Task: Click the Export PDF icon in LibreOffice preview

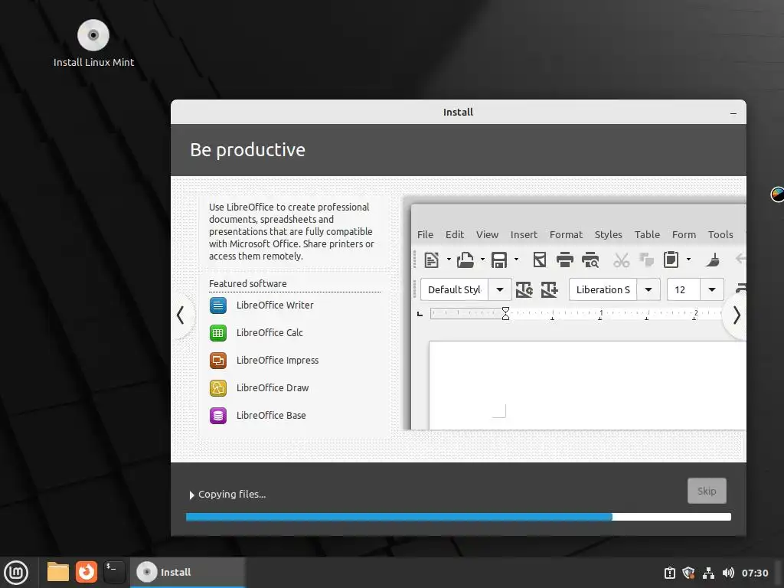Action: [540, 260]
